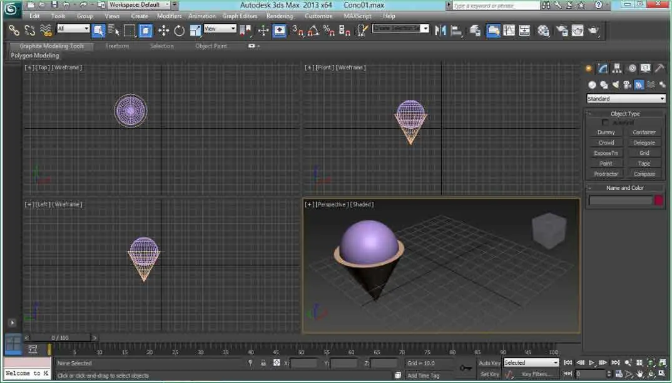Click the time slider at 0 / 100
672x383 pixels.
[x=60, y=337]
